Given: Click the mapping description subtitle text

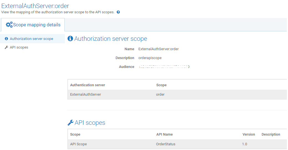Looking at the screenshot, I should click(58, 12).
